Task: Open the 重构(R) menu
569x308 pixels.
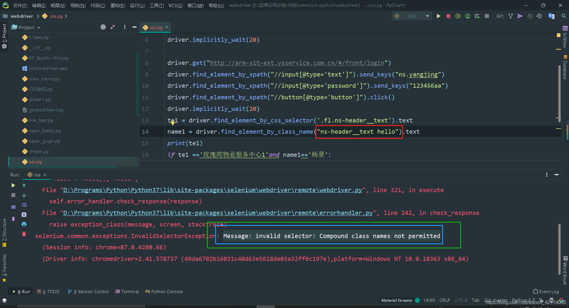Action: tap(118, 5)
